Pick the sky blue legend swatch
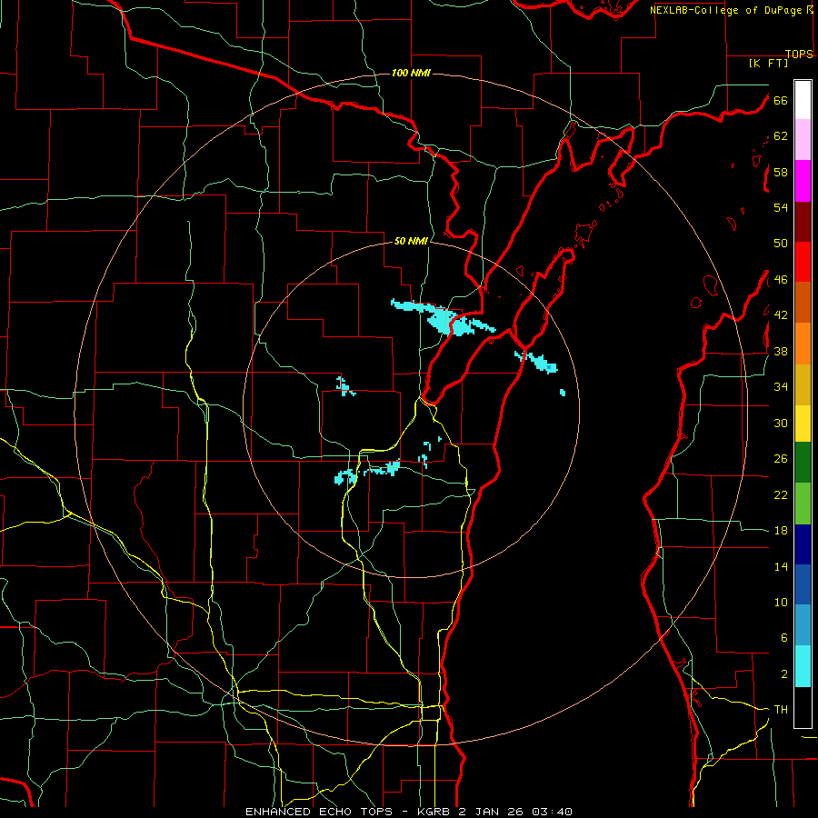This screenshot has width=818, height=818. coord(803,625)
